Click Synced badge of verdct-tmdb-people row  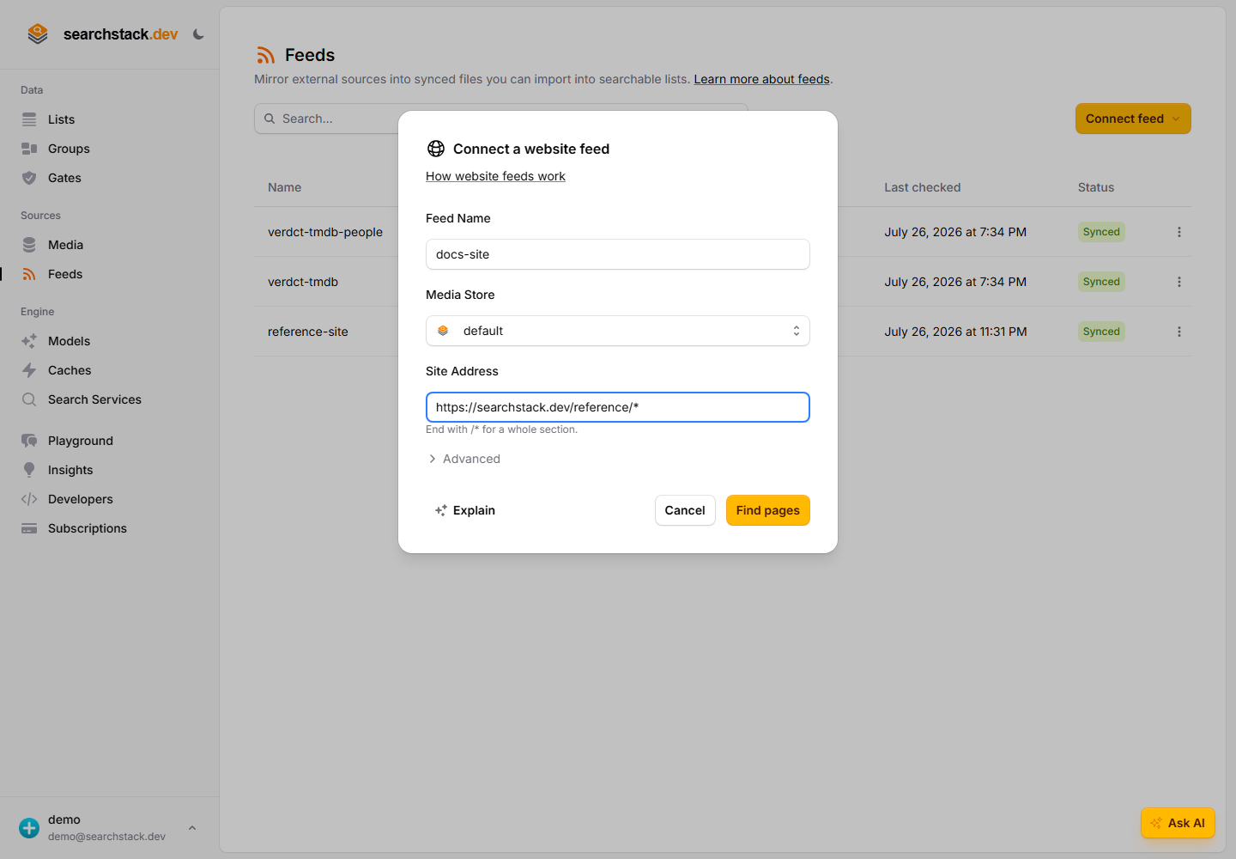pyautogui.click(x=1101, y=232)
